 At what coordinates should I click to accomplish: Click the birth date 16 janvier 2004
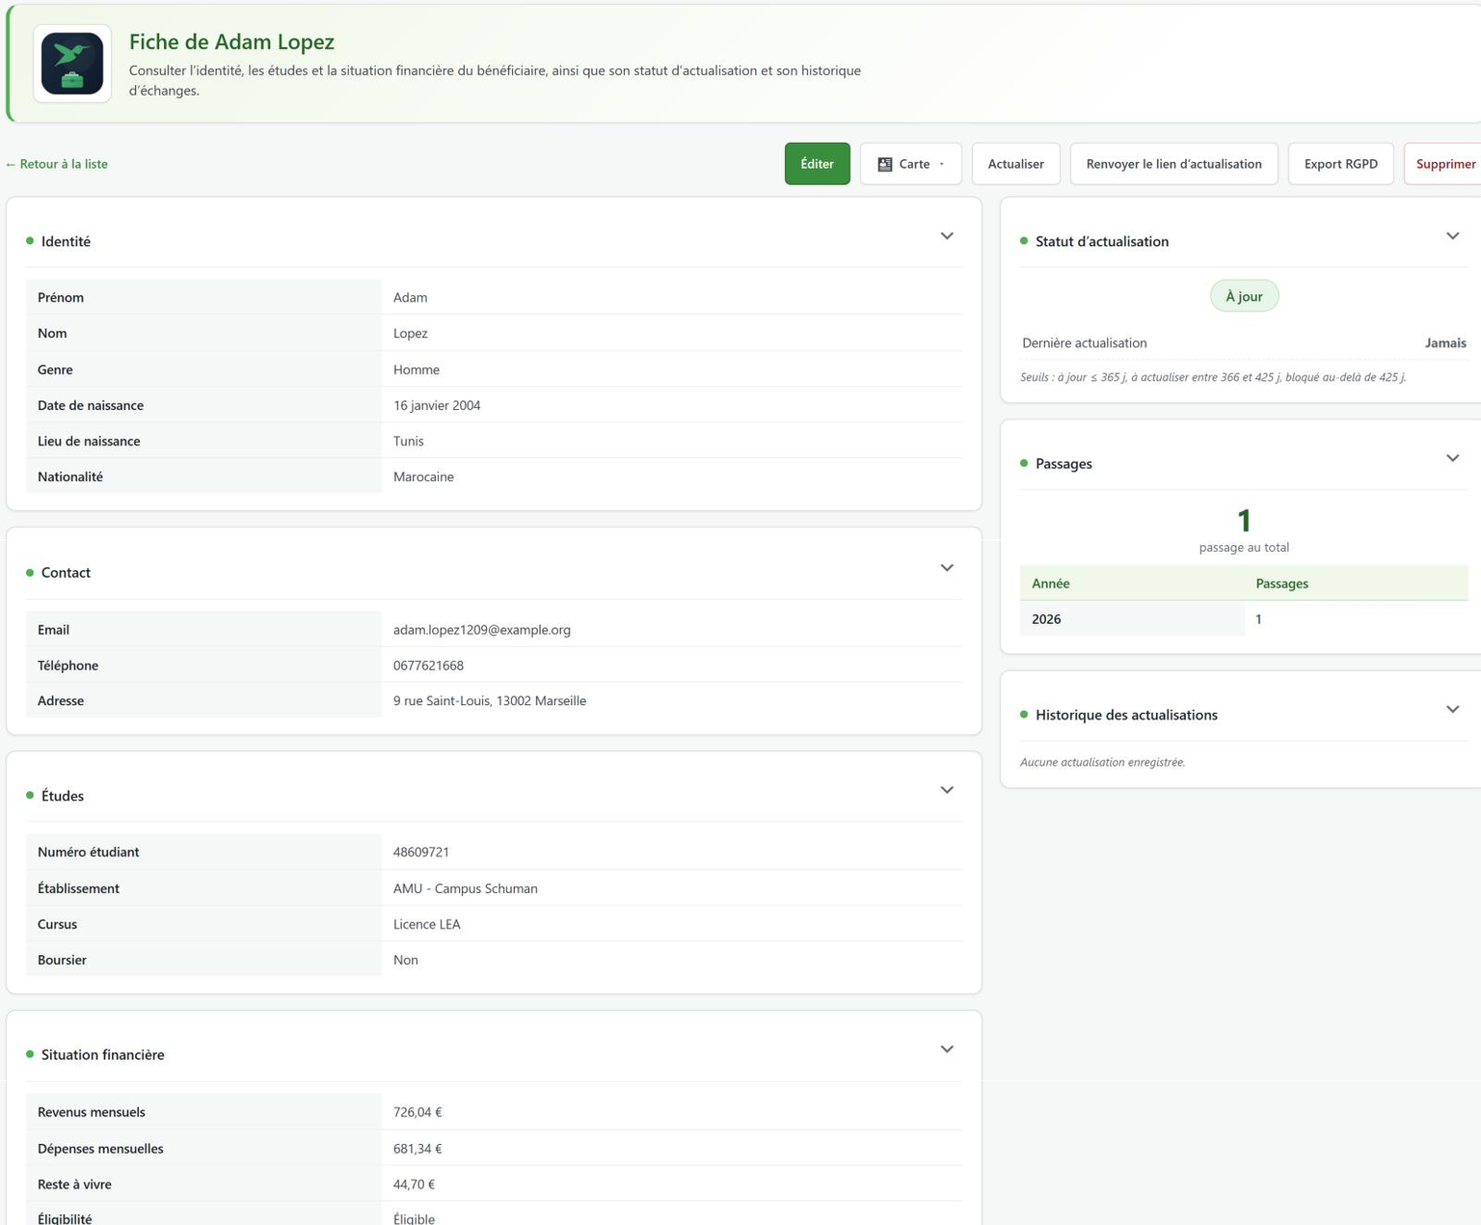coord(437,405)
